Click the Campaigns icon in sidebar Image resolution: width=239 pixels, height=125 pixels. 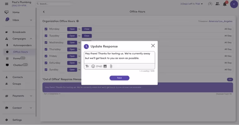pos(7,39)
